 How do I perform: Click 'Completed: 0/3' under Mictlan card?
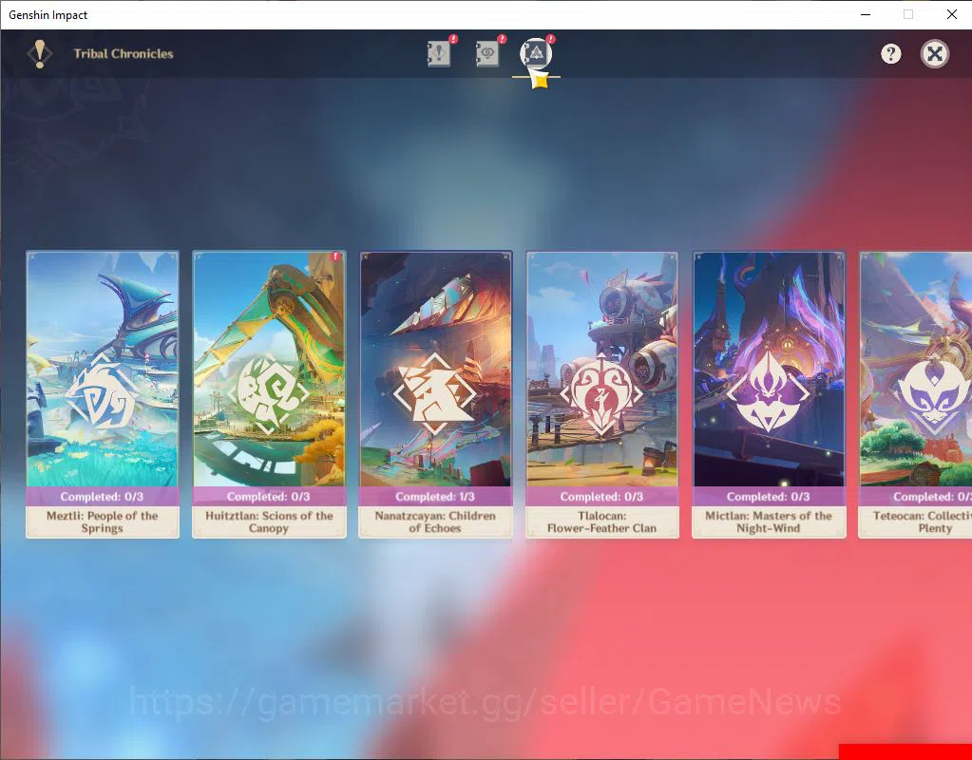[x=768, y=497]
